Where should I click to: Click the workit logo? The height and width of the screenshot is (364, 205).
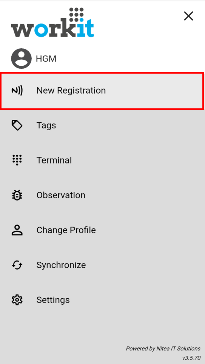52,22
